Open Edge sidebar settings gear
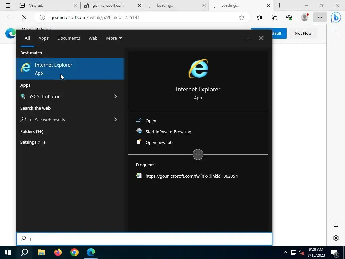Viewport: 345px width, 259px height. [x=336, y=238]
